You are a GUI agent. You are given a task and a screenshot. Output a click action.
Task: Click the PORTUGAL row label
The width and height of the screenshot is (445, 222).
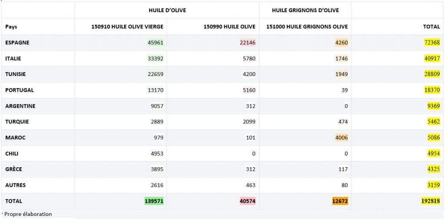[19, 90]
